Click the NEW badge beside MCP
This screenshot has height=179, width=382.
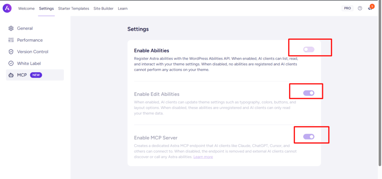36,75
